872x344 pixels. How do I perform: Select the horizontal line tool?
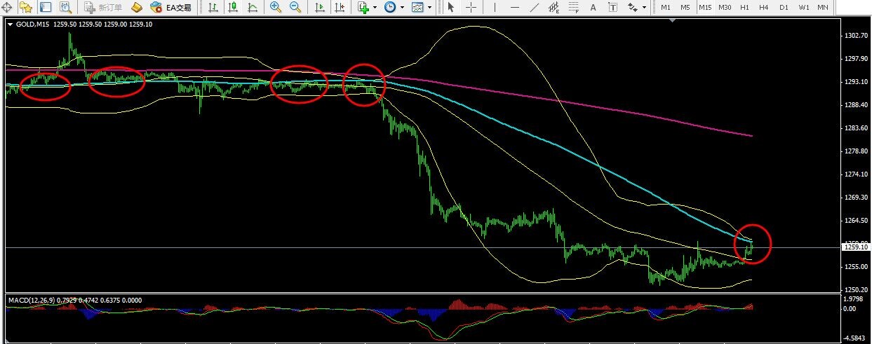(x=515, y=8)
